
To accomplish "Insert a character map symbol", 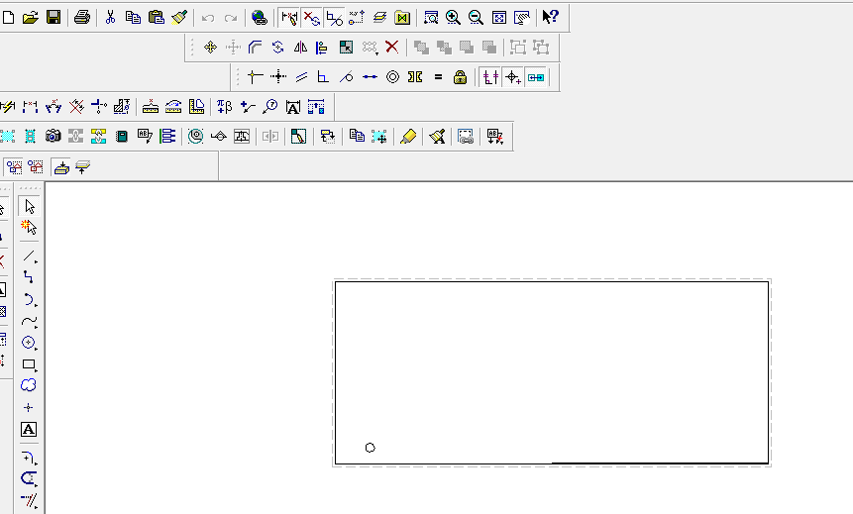I will pos(224,107).
